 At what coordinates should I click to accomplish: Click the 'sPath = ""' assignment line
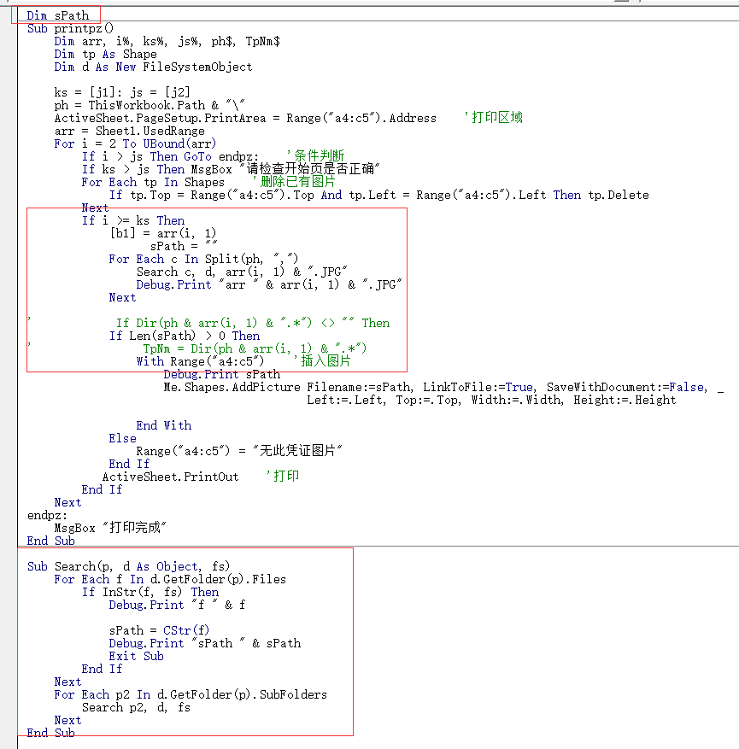184,247
